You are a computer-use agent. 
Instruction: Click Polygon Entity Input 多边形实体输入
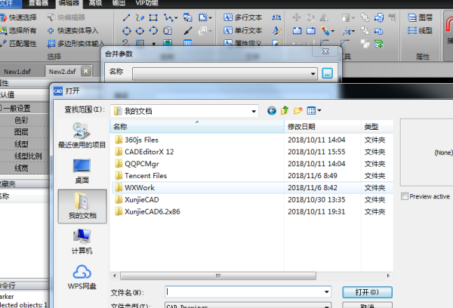pyautogui.click(x=75, y=44)
